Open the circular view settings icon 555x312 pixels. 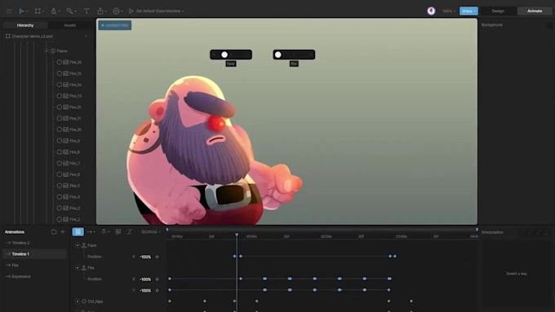116,11
